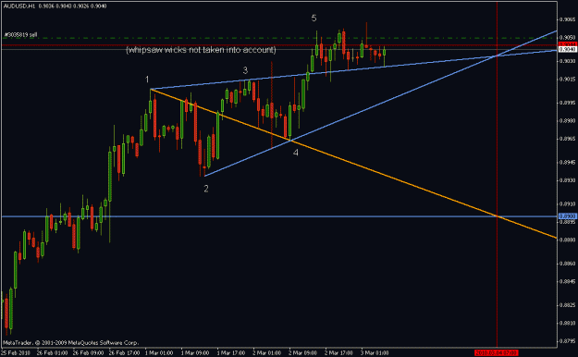This screenshot has width=578, height=357.
Task: Select the '#9035819 sell' order label
Action: [20, 34]
